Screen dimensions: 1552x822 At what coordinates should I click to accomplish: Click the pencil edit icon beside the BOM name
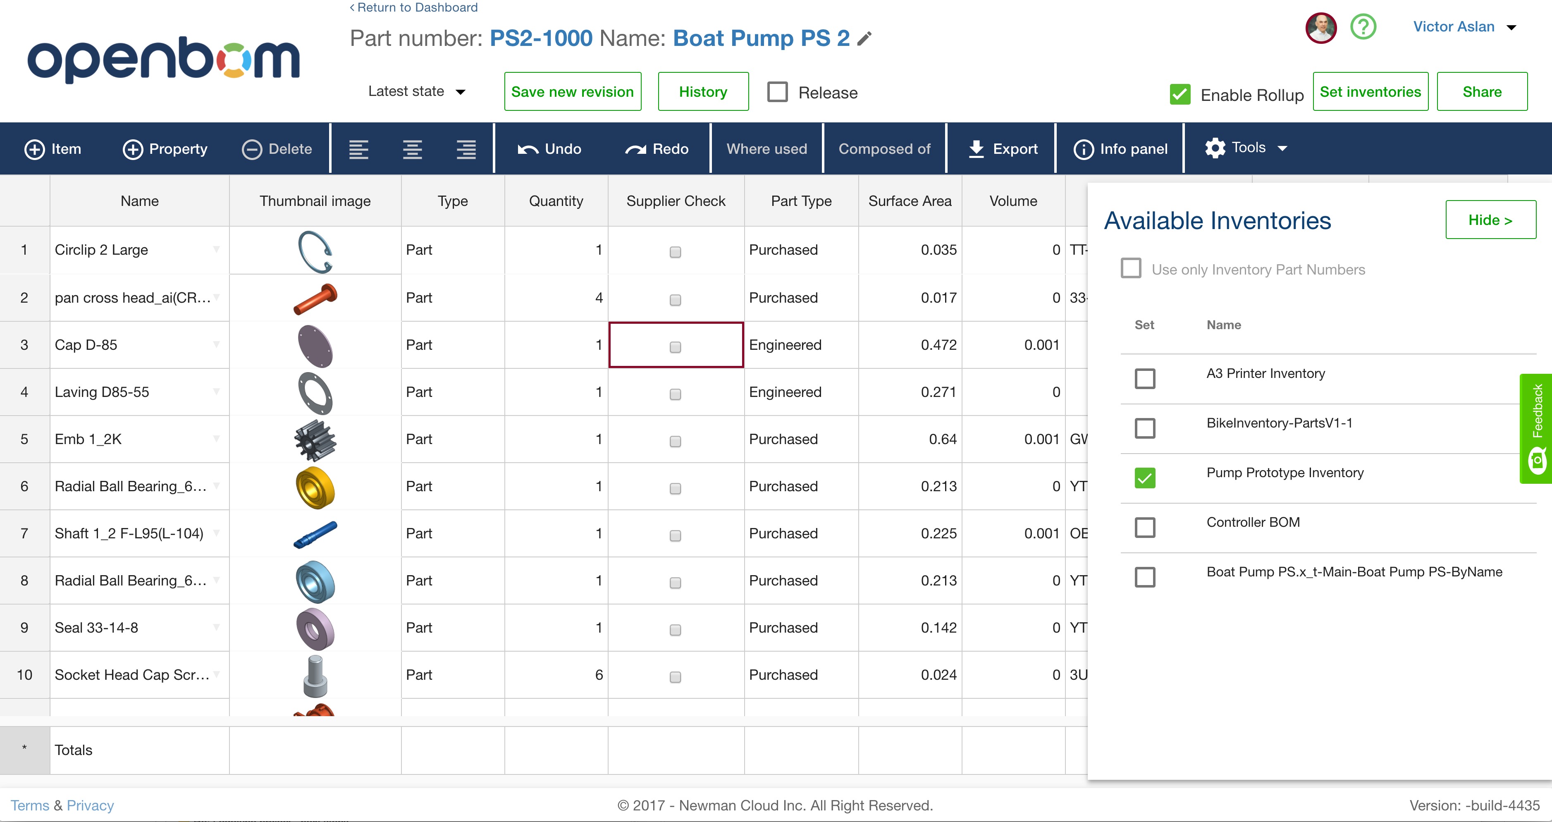point(864,38)
